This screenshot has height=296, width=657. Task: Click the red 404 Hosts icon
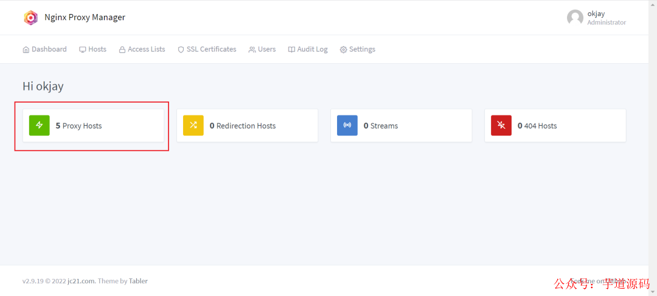tap(501, 125)
